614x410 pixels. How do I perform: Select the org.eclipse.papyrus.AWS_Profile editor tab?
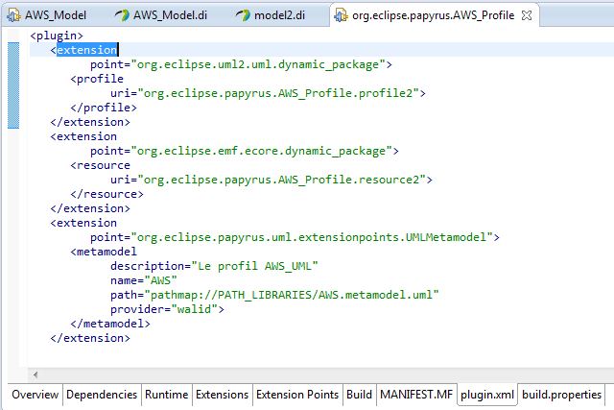tap(433, 15)
